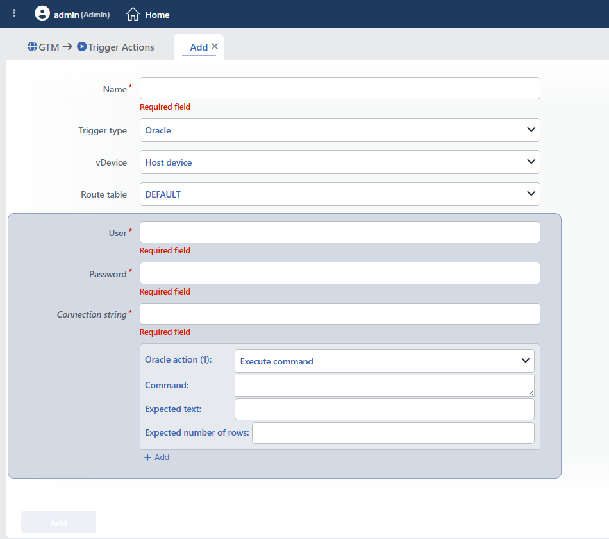609x539 pixels.
Task: Focus the Name input field
Action: pos(340,89)
